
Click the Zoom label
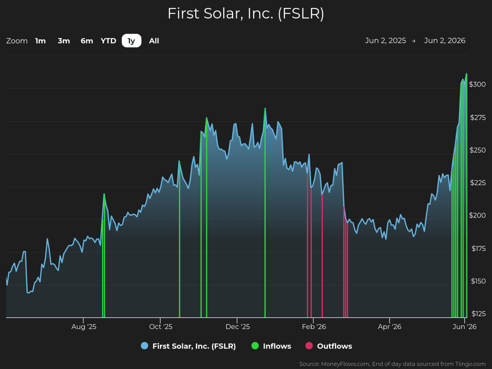pyautogui.click(x=17, y=41)
